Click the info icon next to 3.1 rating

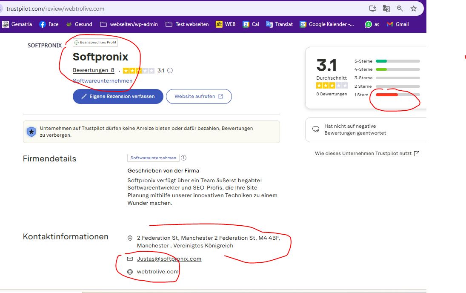[170, 71]
